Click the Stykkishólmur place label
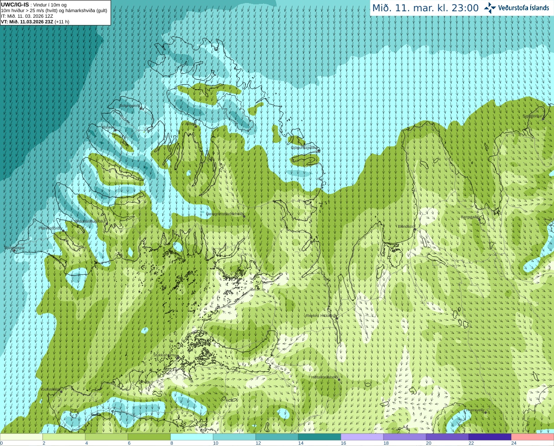The height and width of the screenshot is (446, 554). pos(165,355)
